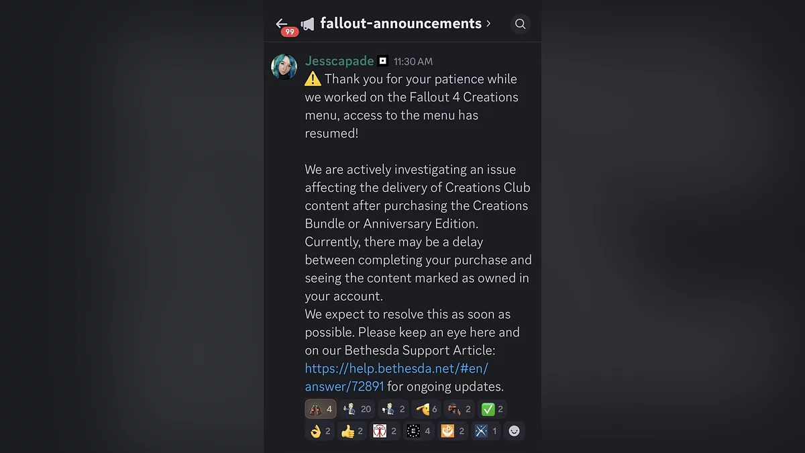This screenshot has height=453, width=805.
Task: Expand fallout-announcements channel details chevron
Action: tap(488, 23)
